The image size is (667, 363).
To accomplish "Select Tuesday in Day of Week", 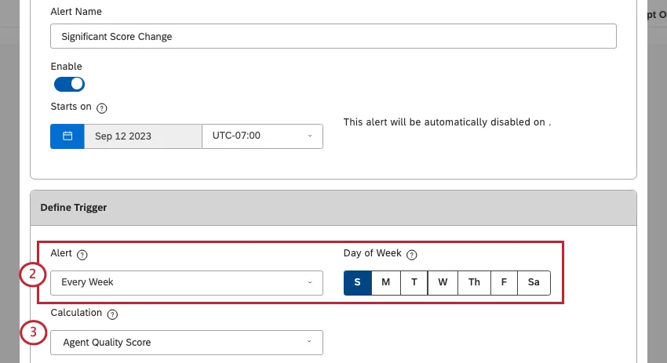I will 414,282.
